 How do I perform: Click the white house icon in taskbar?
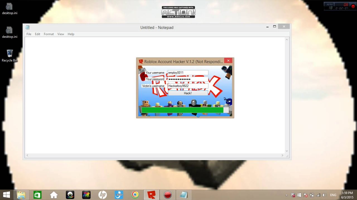point(54,195)
